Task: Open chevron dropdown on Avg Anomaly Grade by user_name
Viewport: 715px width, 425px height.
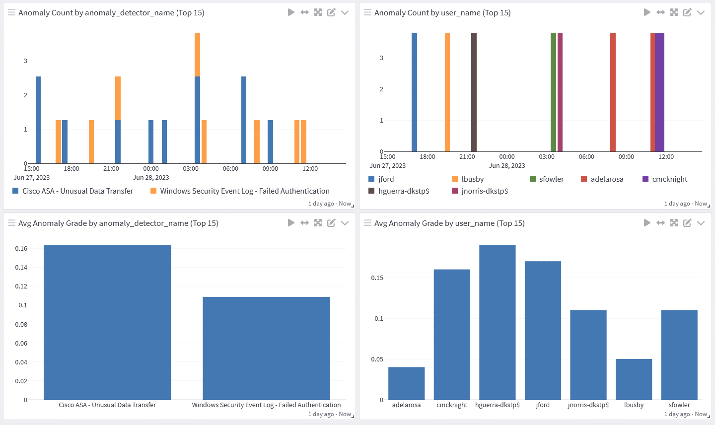Action: [x=701, y=223]
